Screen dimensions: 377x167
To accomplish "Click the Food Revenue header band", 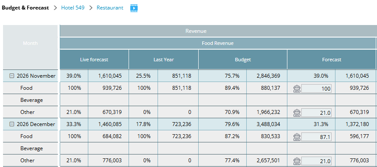I will click(218, 43).
